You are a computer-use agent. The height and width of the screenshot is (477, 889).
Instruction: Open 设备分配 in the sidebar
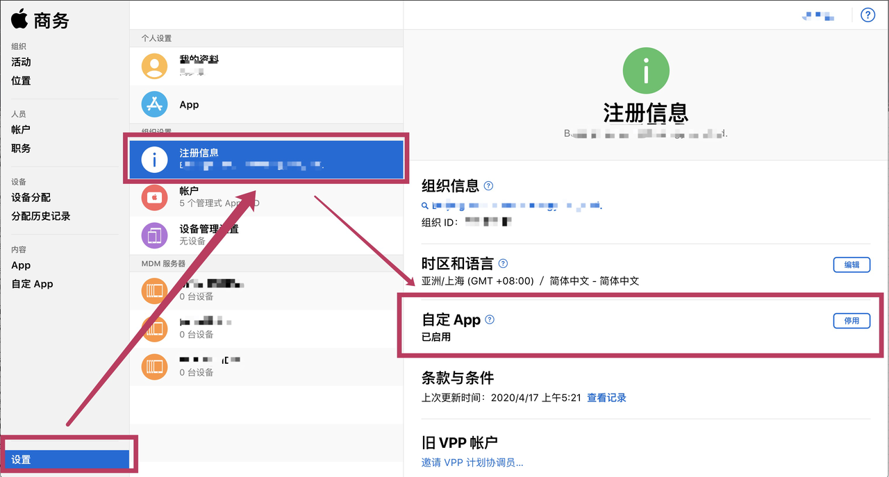tap(31, 198)
